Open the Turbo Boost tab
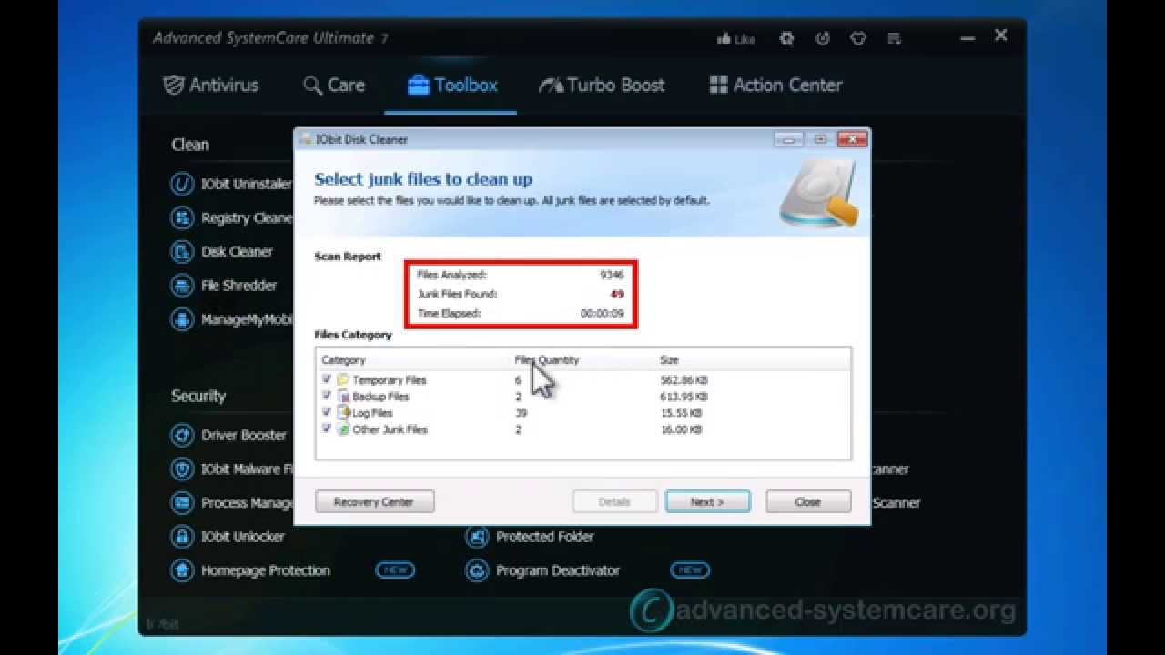1165x655 pixels. (x=602, y=86)
